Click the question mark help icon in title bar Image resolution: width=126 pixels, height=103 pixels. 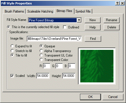click(117, 3)
